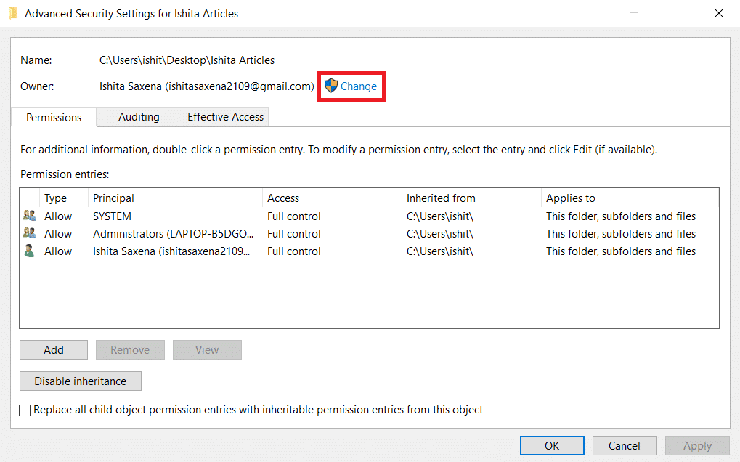Click the Administrators entry group icon
This screenshot has width=740, height=462.
(x=30, y=233)
